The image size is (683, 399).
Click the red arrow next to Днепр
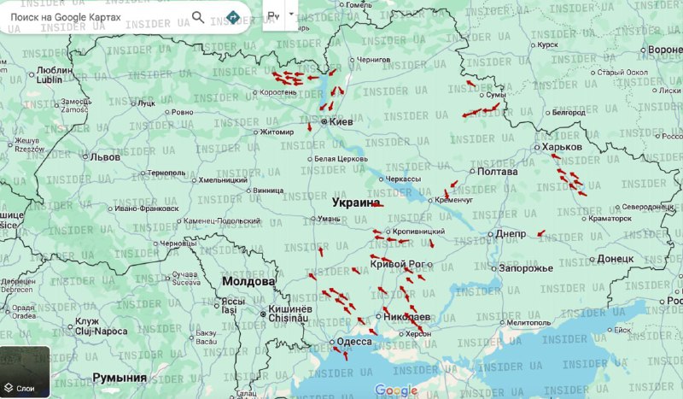(x=540, y=233)
